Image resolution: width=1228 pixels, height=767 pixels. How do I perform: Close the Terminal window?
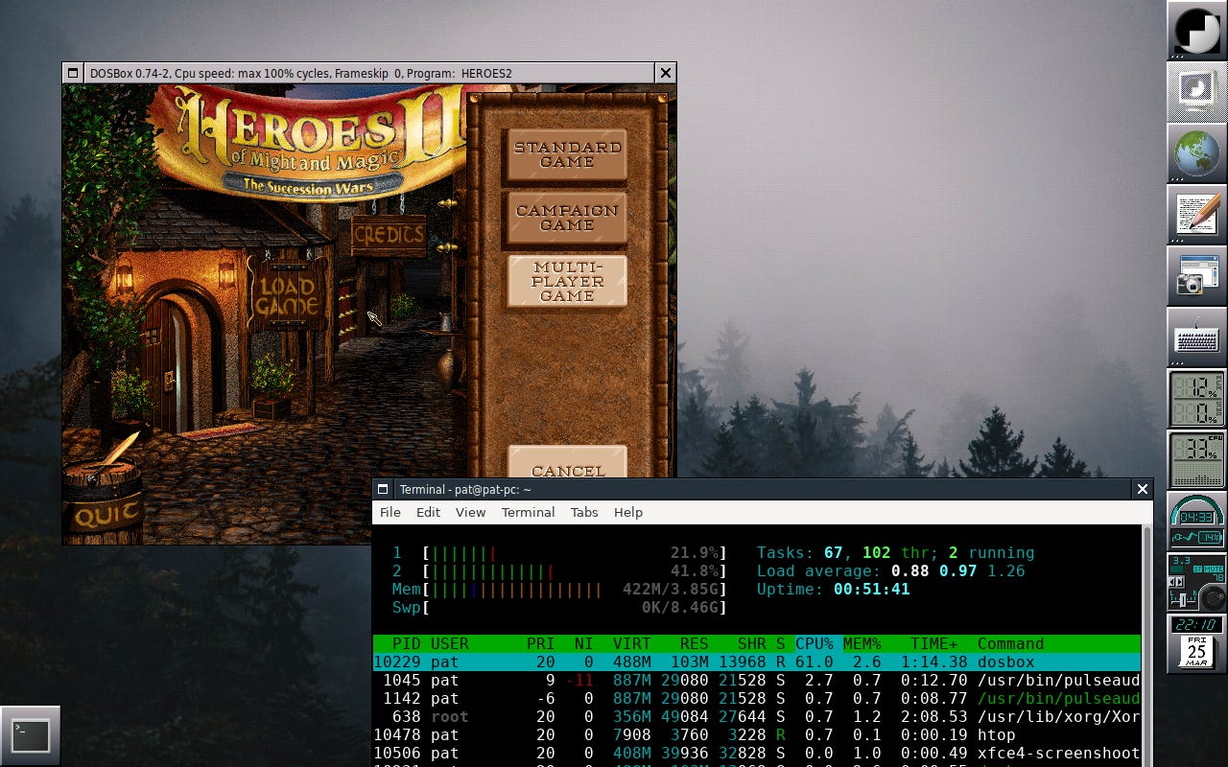click(1143, 489)
